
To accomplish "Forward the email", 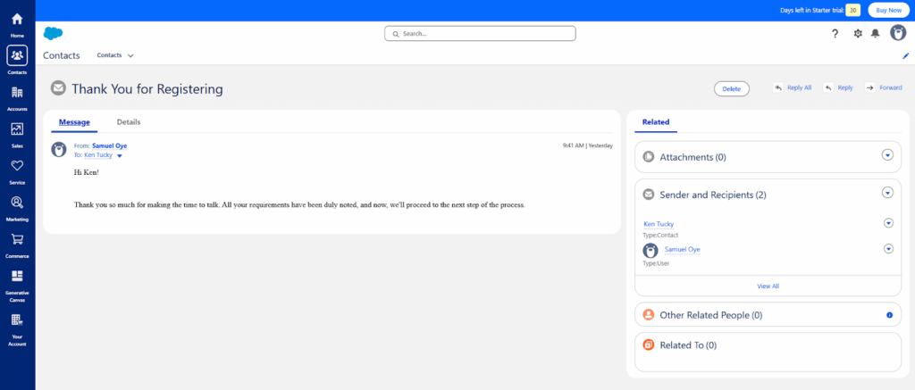I will tap(883, 88).
